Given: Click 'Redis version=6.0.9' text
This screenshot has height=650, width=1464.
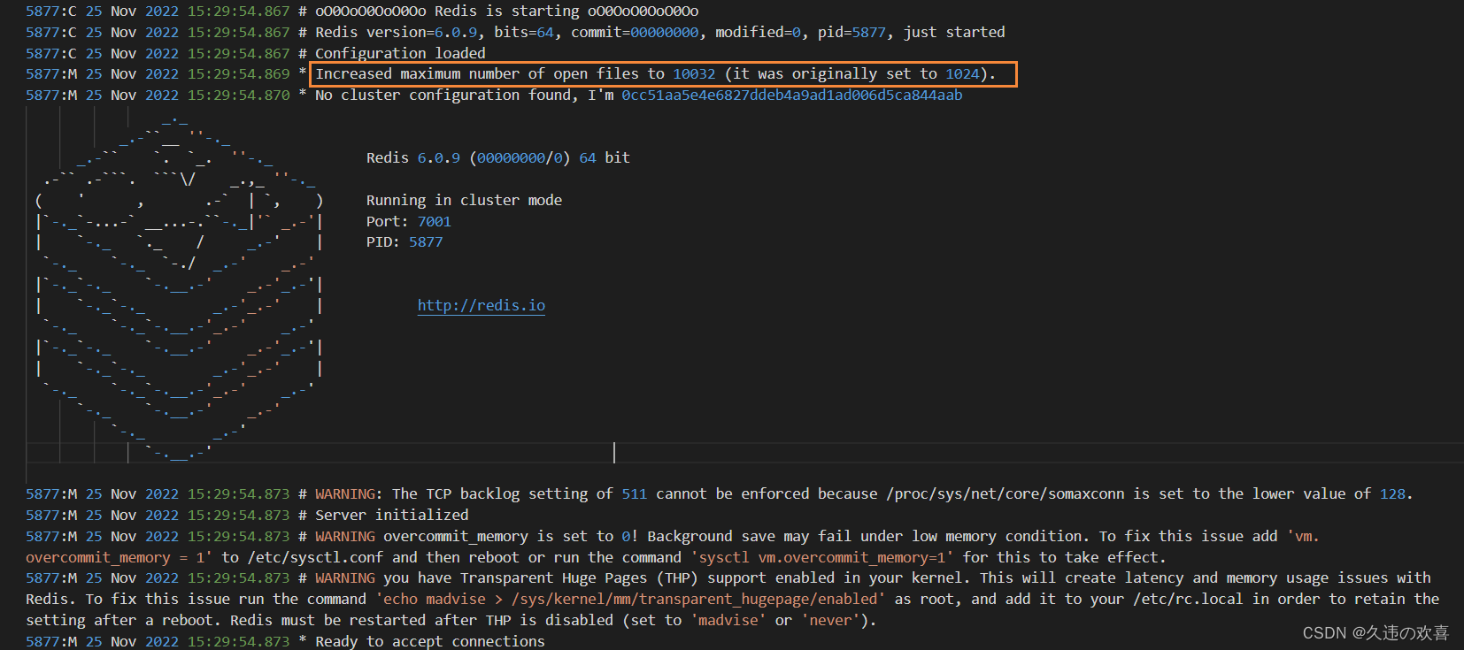Looking at the screenshot, I should click(396, 32).
